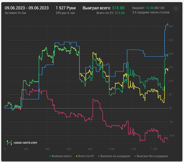
Task: Click the date range 09.06.2023 - 09.06.2023
Action: click(27, 8)
